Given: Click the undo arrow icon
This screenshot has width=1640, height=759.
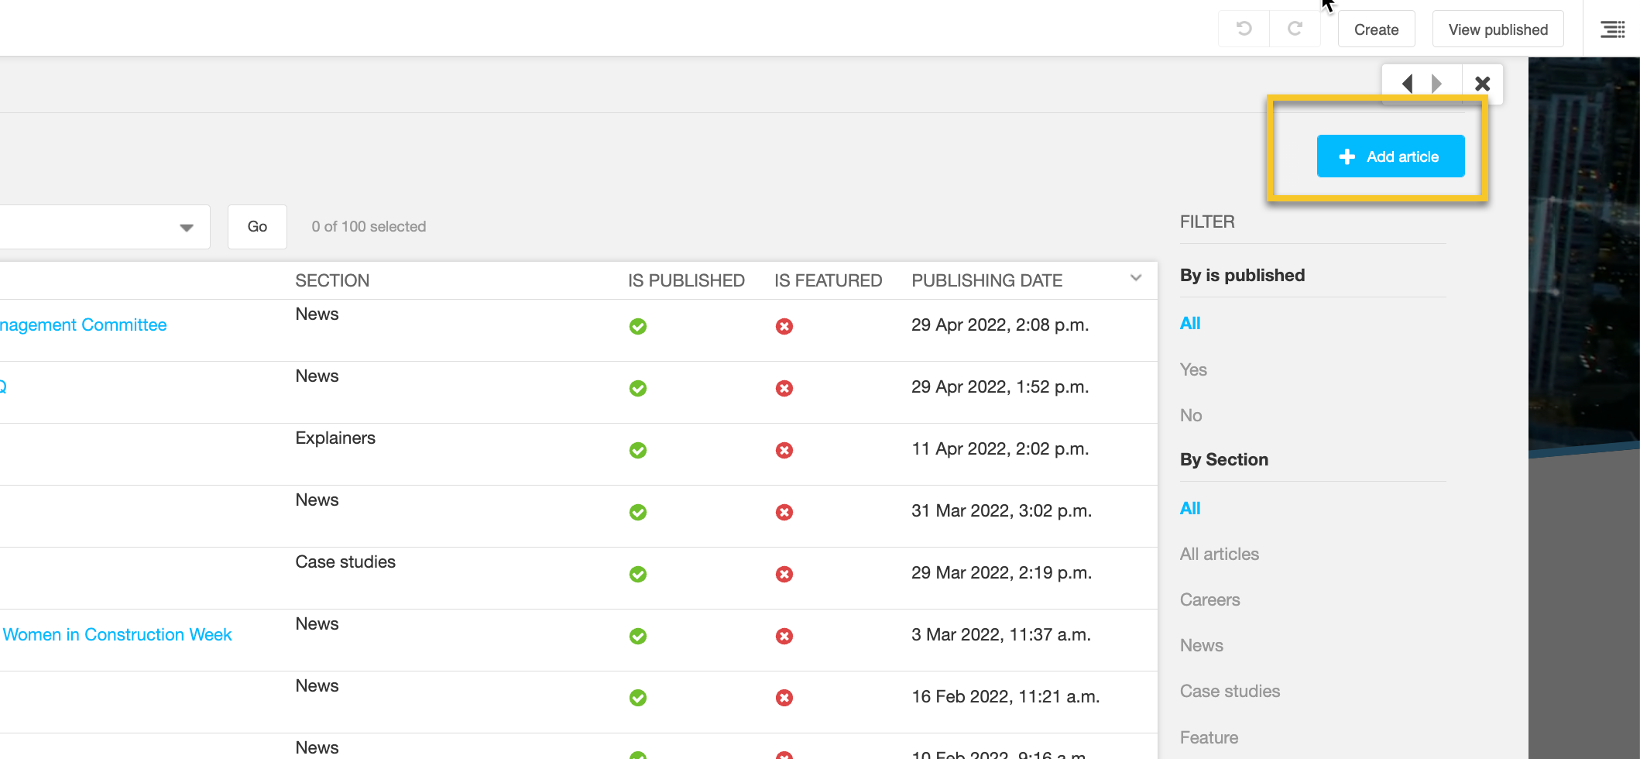Looking at the screenshot, I should click(1244, 29).
